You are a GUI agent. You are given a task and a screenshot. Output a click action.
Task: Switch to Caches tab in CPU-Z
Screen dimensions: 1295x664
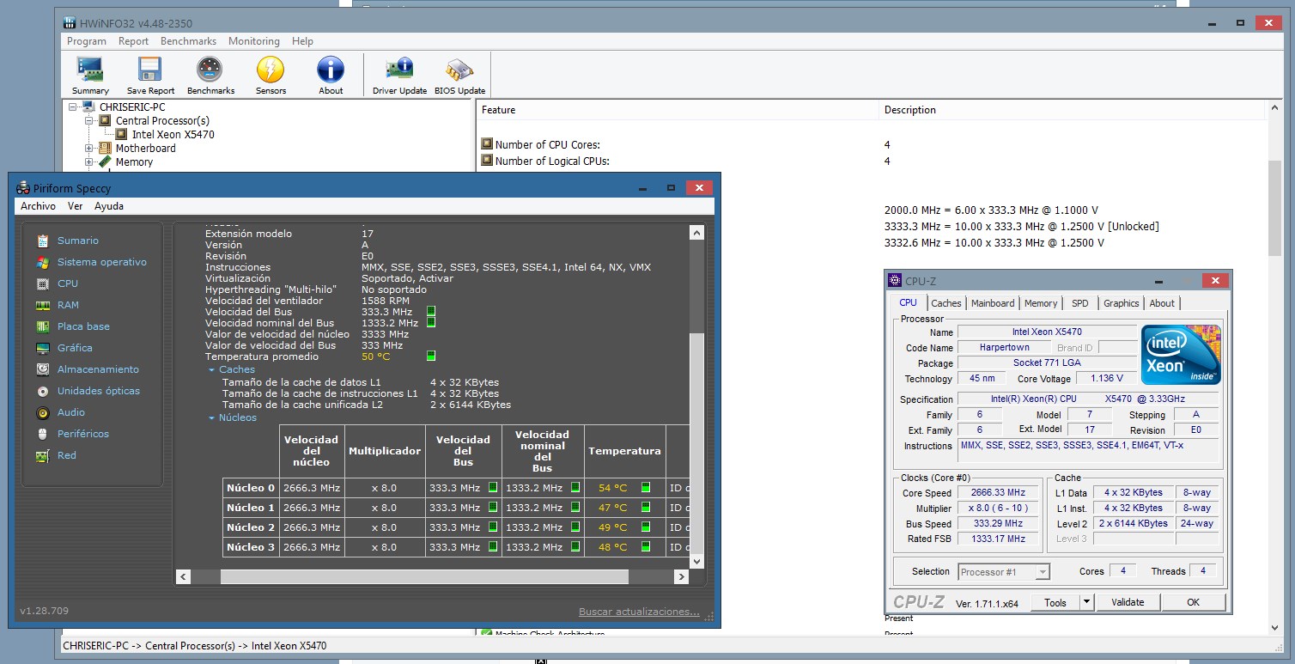pos(946,303)
